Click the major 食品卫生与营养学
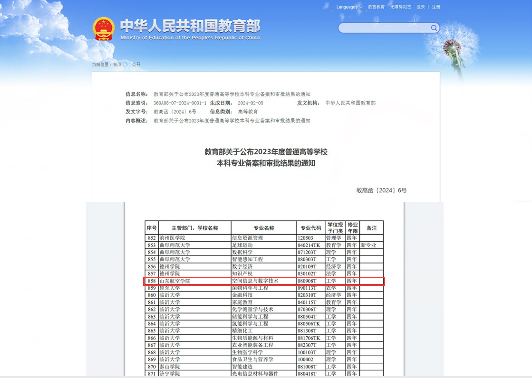This screenshot has width=532, height=378. click(x=253, y=359)
